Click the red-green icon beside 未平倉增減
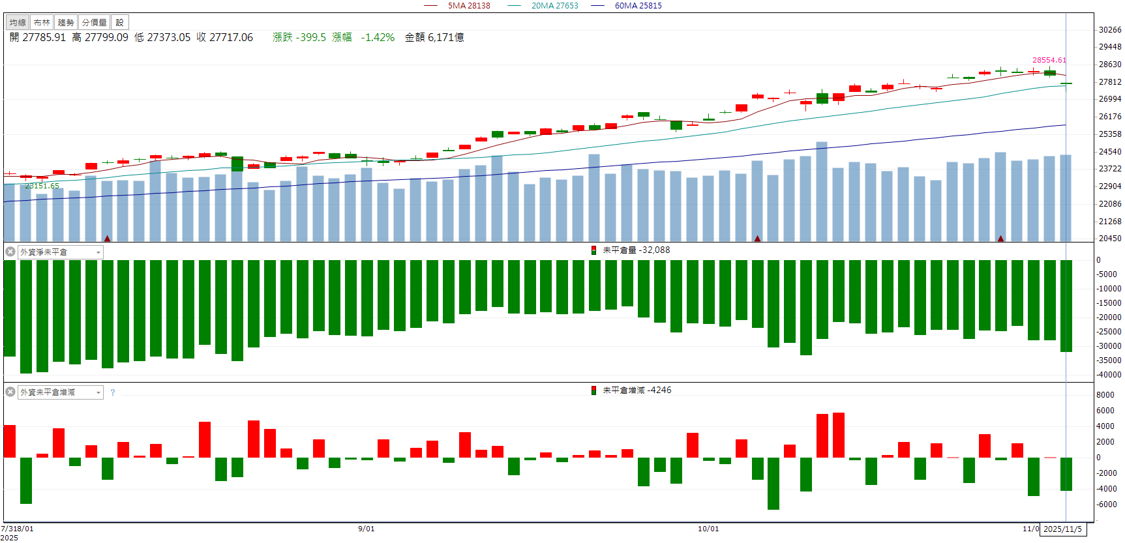The height and width of the screenshot is (543, 1125). point(593,390)
